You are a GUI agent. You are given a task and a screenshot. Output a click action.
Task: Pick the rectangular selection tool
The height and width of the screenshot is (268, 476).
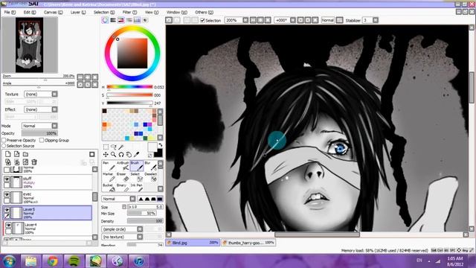106,147
